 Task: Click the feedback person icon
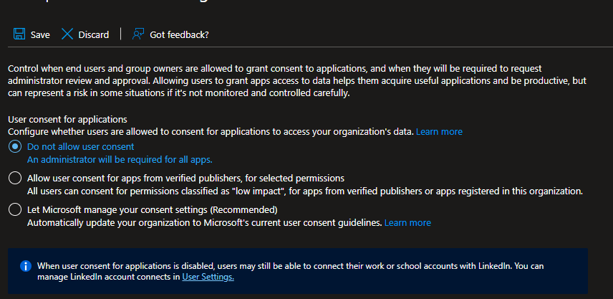tap(138, 34)
